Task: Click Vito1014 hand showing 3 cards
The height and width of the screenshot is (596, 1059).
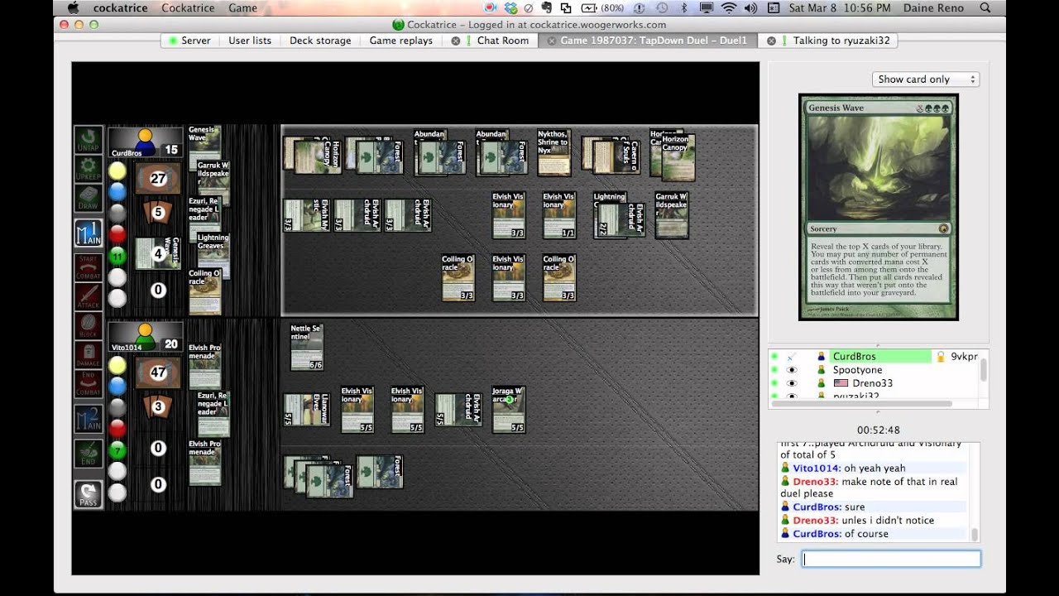Action: (x=158, y=407)
